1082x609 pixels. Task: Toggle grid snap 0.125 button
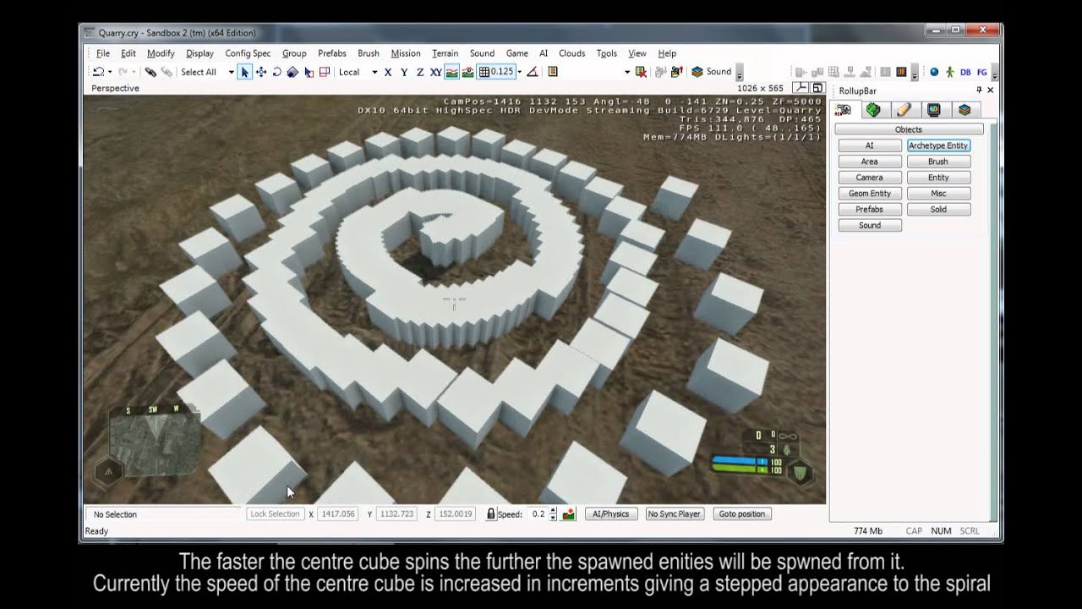[x=496, y=72]
